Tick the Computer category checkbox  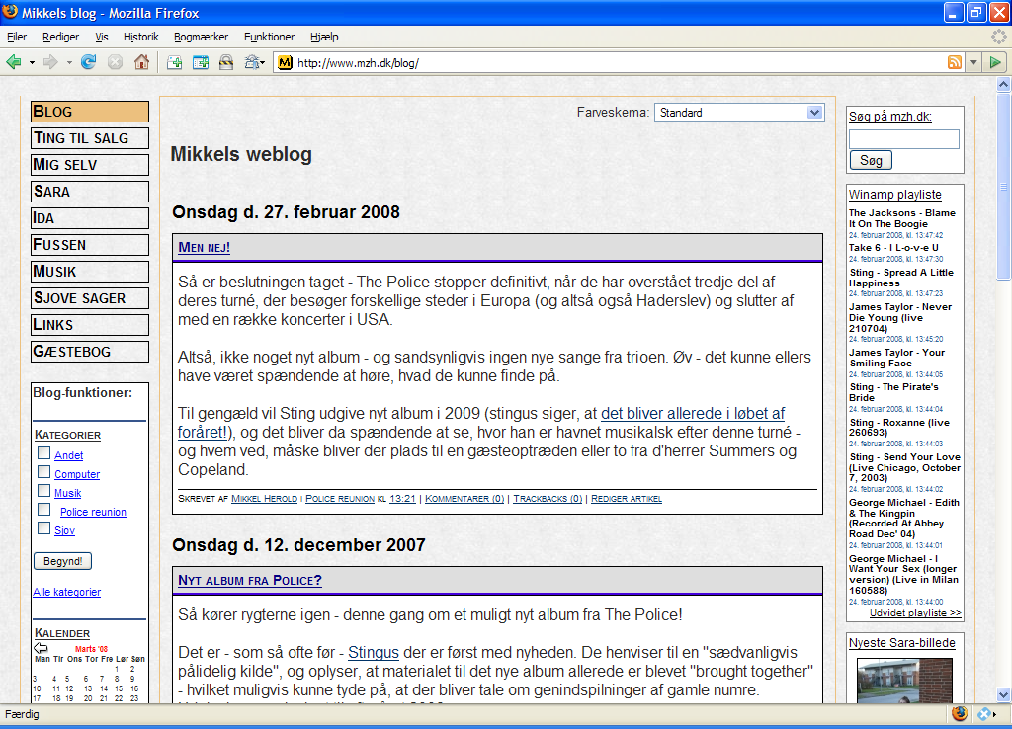43,471
